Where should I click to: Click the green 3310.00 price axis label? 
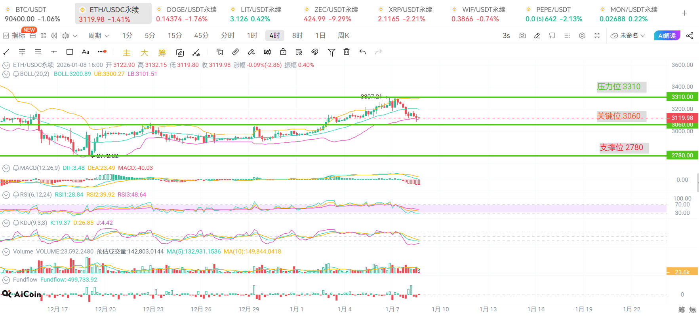682,97
